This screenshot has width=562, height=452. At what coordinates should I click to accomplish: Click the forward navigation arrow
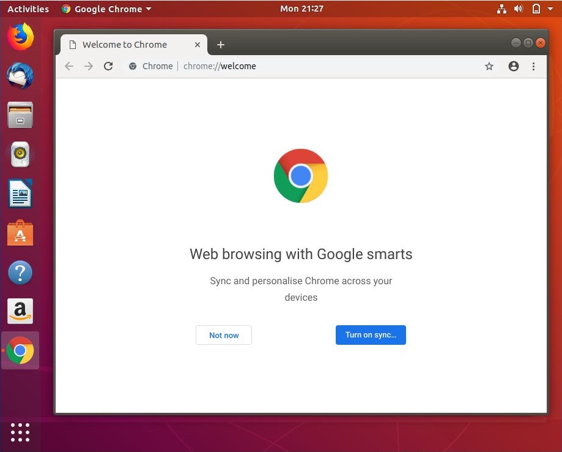click(x=89, y=66)
